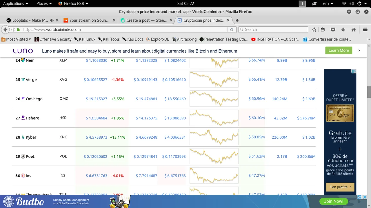Open the Kyber price chart thumbnail
This screenshot has width=371, height=208.
(x=214, y=137)
